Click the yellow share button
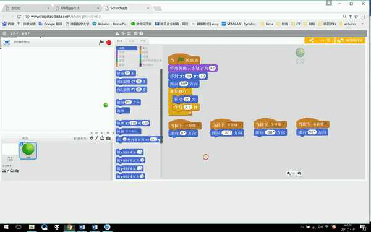Viewport: 371px width, 232px height. pyautogui.click(x=319, y=40)
